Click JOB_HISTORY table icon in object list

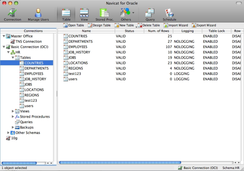65,53
